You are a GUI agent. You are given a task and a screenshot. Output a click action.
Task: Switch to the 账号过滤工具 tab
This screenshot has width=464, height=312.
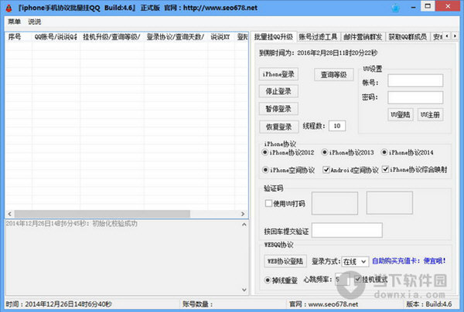click(x=318, y=36)
